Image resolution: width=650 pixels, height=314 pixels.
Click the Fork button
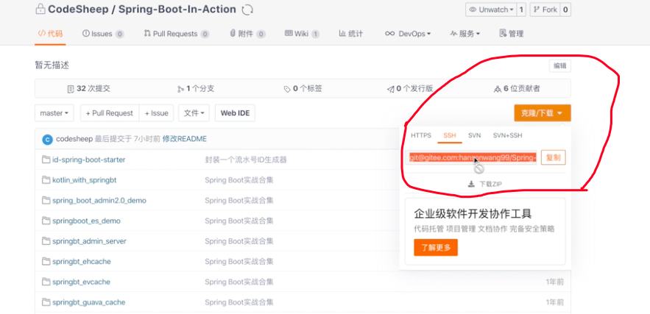(545, 10)
